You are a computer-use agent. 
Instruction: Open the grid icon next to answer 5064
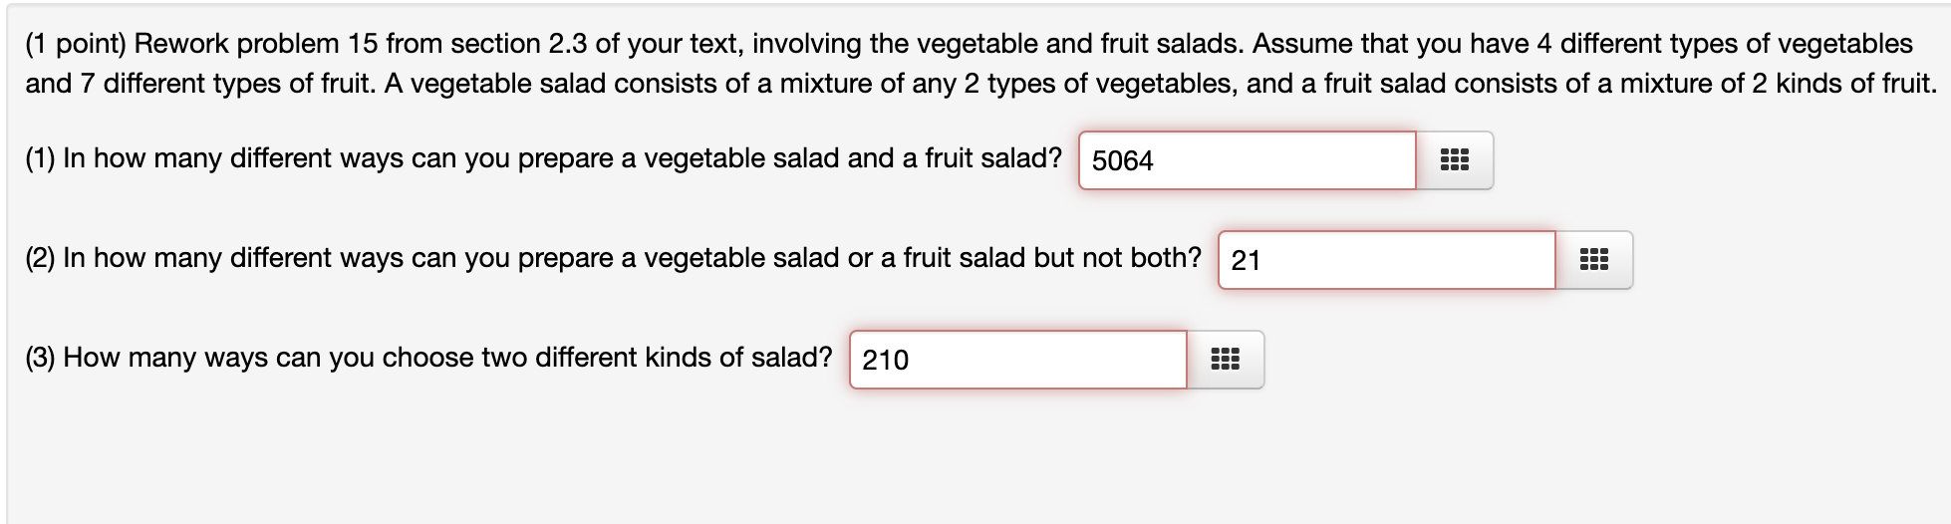pyautogui.click(x=1454, y=160)
